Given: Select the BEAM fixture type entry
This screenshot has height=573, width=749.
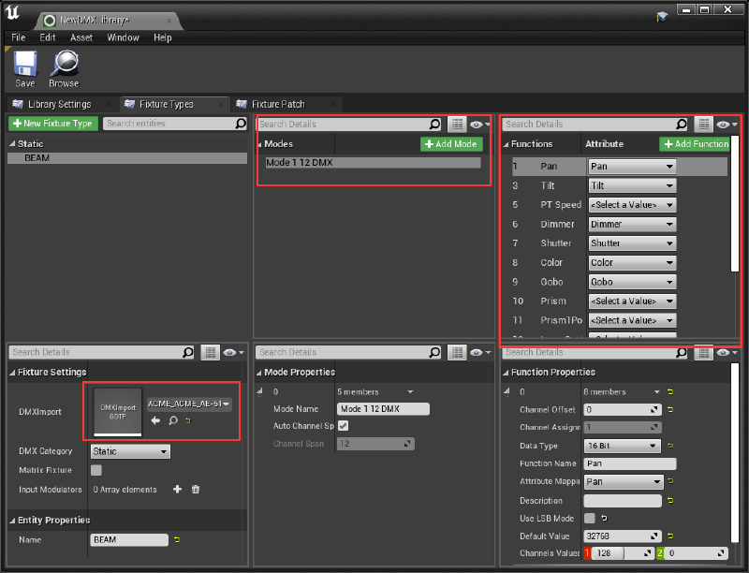Looking at the screenshot, I should pos(37,158).
